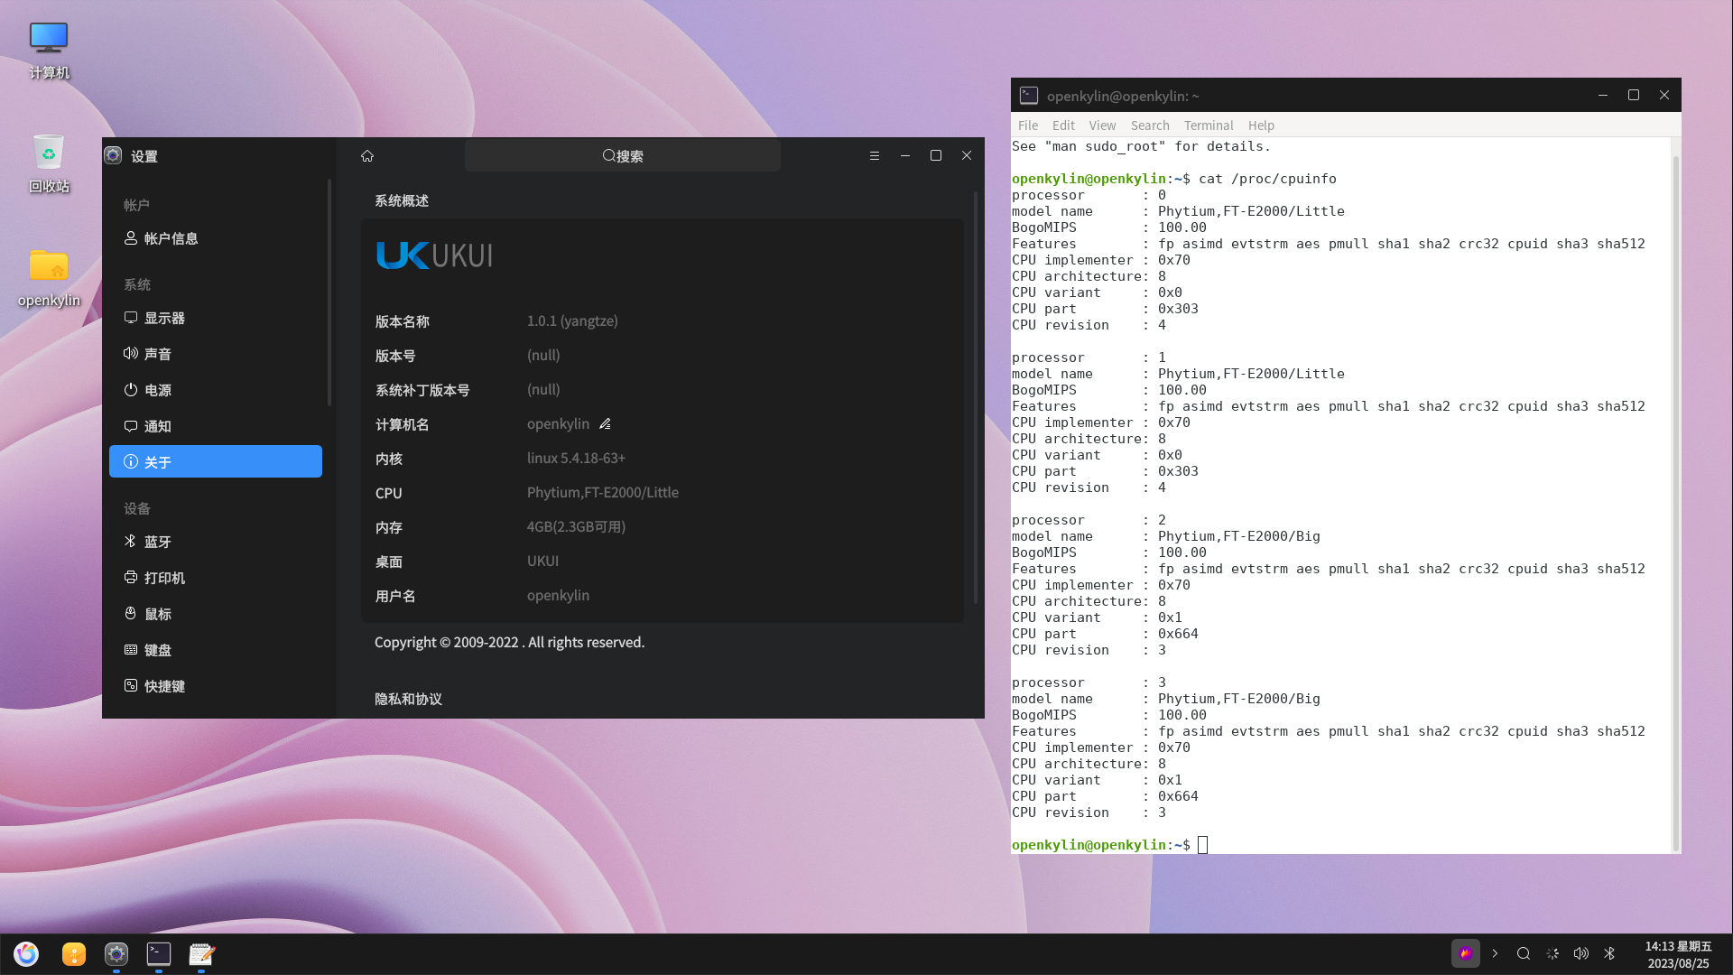Screen dimensions: 1733x975
Task: Click the settings sidebar scrollbar
Action: coord(329,292)
